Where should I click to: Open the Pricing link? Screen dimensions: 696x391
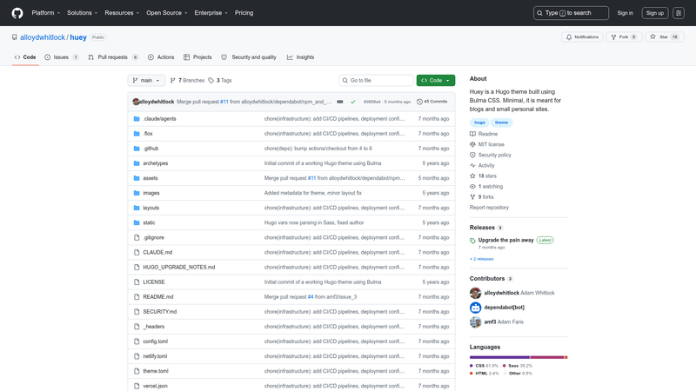click(x=244, y=13)
